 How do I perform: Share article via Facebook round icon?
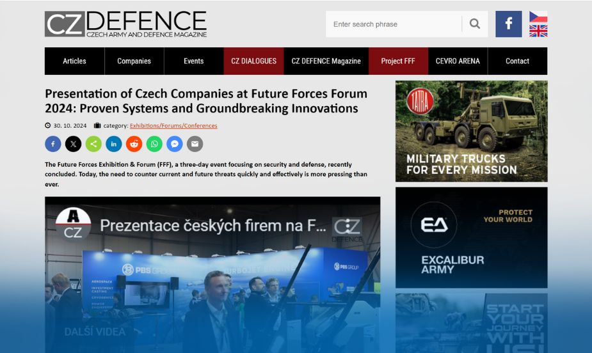tap(53, 144)
